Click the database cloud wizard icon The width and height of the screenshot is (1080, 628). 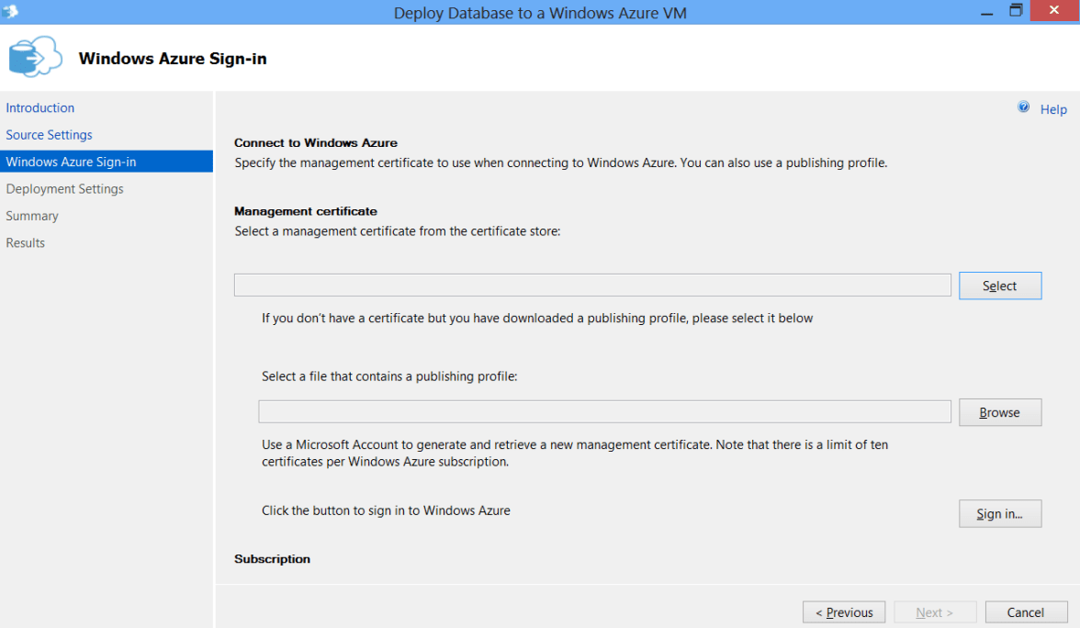click(x=34, y=57)
